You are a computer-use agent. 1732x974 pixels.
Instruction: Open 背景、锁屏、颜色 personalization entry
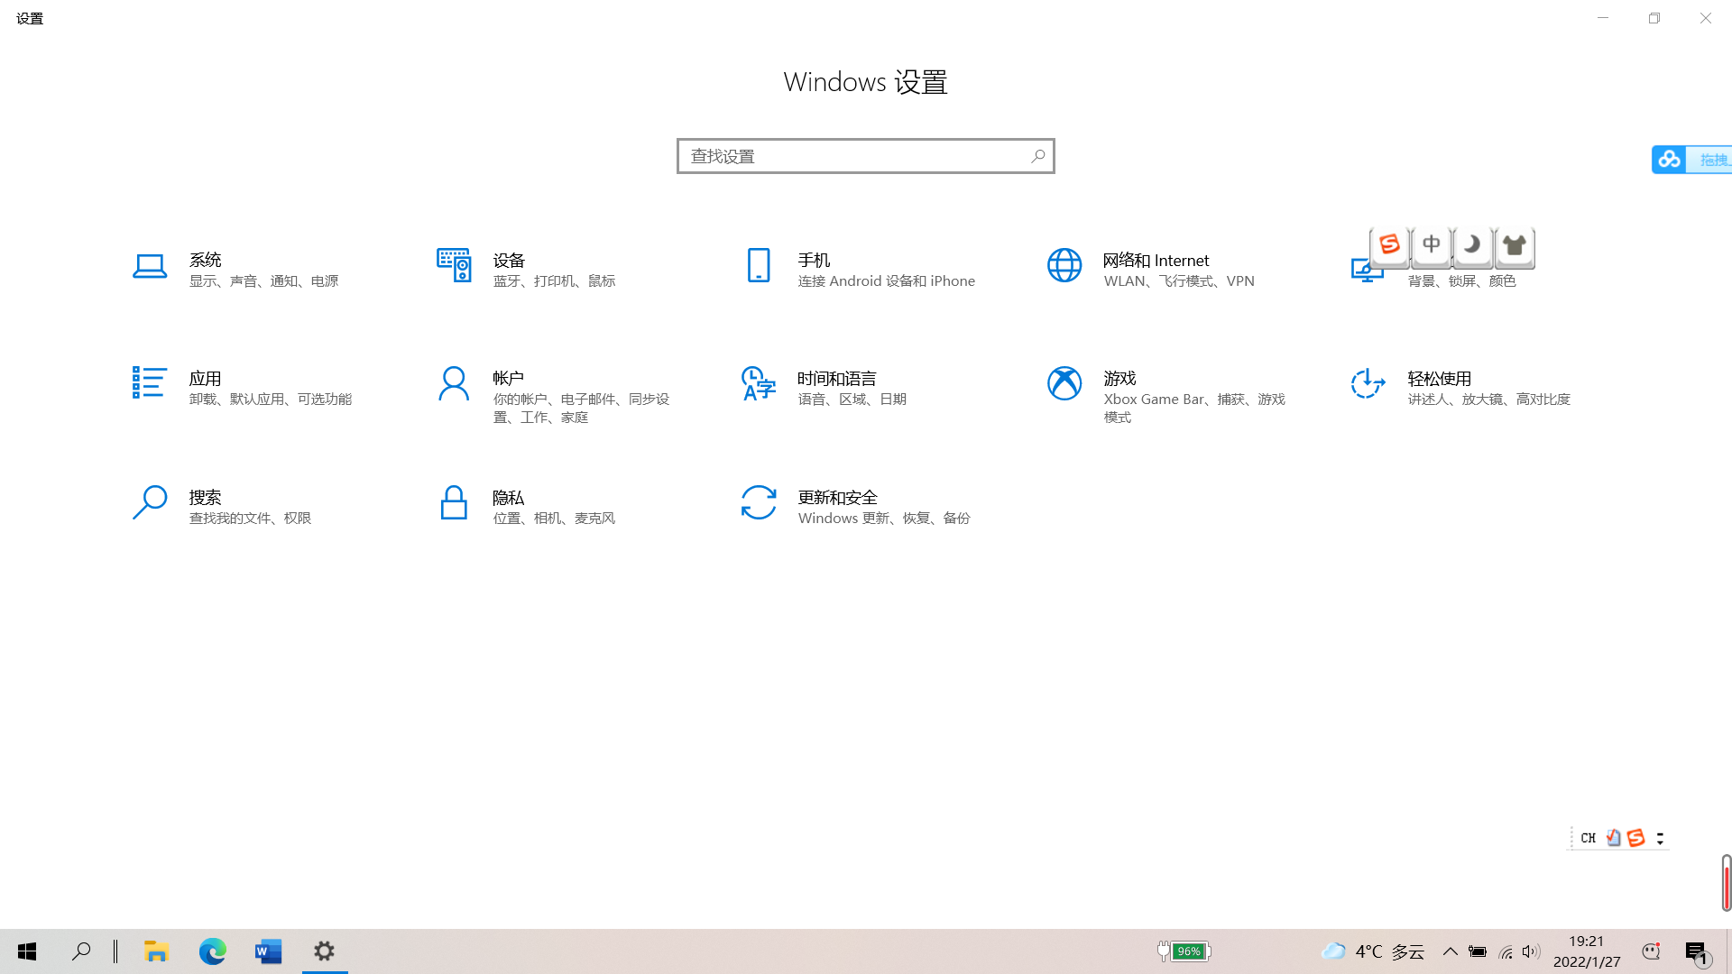pyautogui.click(x=1461, y=281)
